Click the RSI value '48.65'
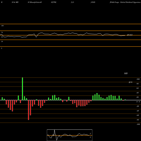This screenshot has width=141, height=141. [130, 35]
